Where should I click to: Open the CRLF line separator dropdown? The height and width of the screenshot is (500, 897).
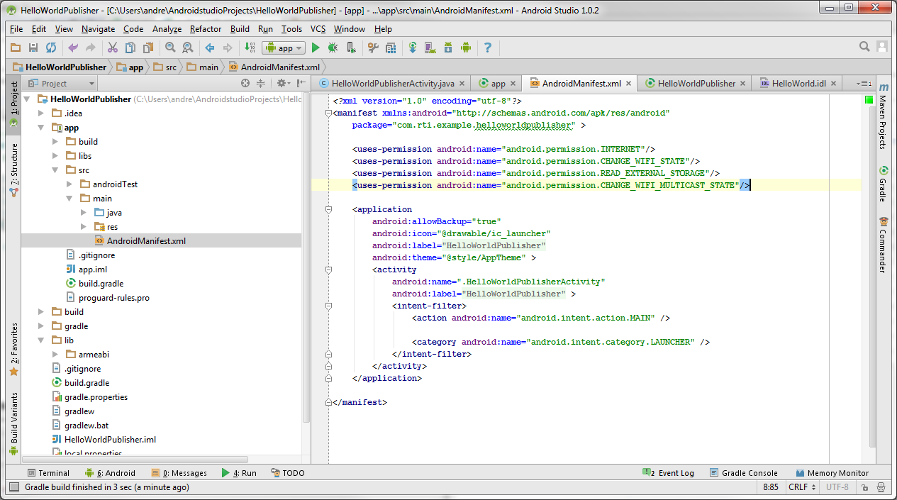point(802,487)
